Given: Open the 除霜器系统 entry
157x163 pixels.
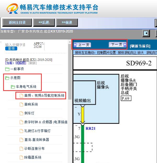Looking at the screenshot, I should click(x=33, y=157).
